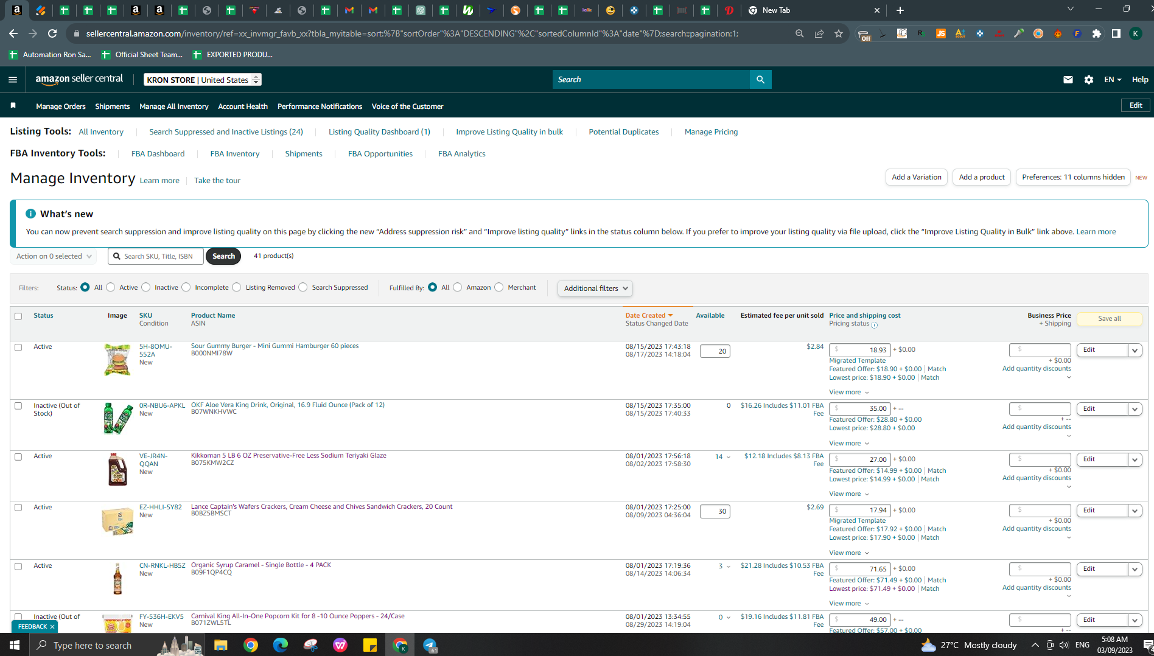Open the Action on 0 selected dropdown
This screenshot has width=1154, height=656.
point(53,256)
